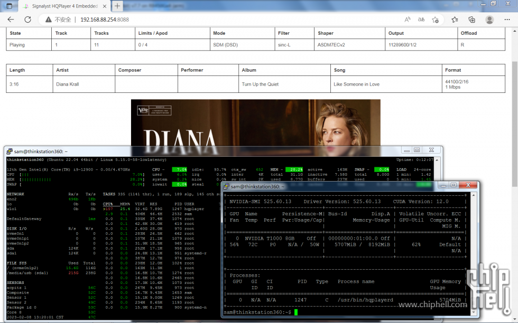The image size is (518, 323).
Task: Click the "/media/usb (sda1)" file system row
Action: point(51,273)
